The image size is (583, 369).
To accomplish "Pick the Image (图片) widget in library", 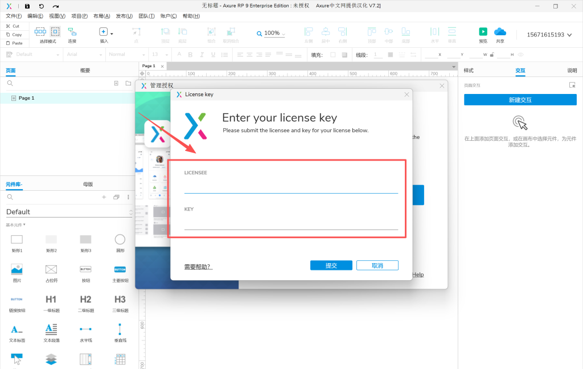I will [17, 269].
